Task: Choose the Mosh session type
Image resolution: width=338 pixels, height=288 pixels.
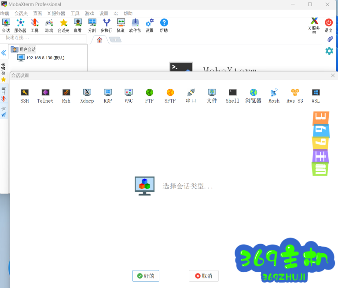Action: click(274, 96)
